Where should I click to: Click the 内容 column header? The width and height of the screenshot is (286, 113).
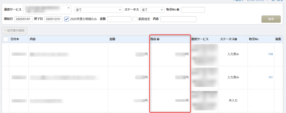[x=32, y=39]
